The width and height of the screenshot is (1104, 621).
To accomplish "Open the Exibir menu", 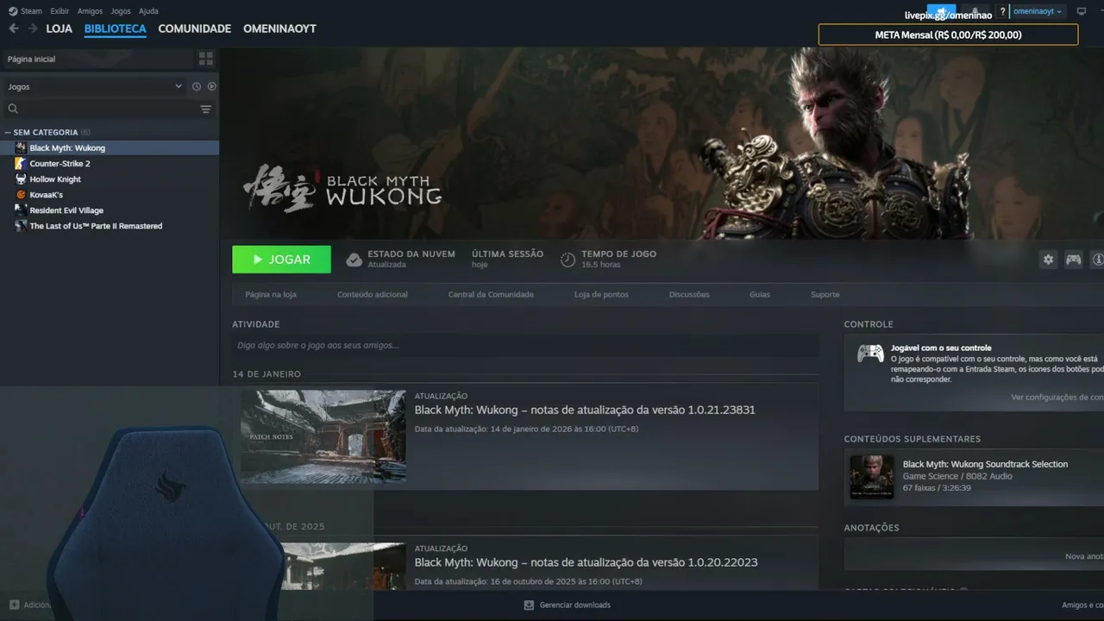I will (x=60, y=11).
